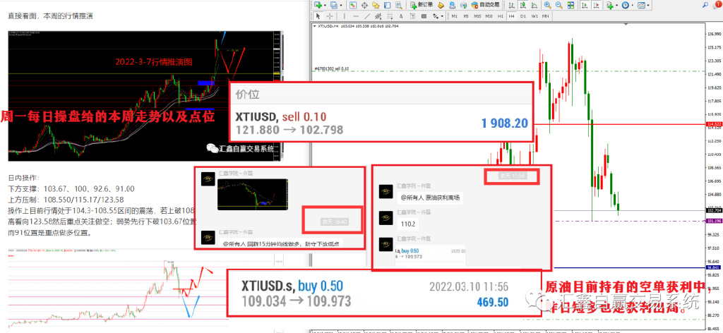The image size is (723, 333).
Task: Select the Fibonacci retracement tool
Action: [390, 16]
